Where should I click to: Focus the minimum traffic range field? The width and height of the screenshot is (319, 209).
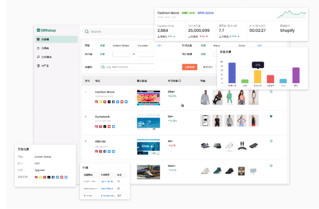[x=121, y=54]
